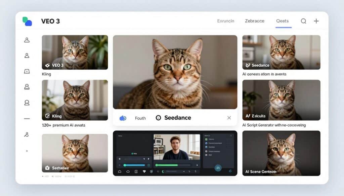This screenshot has width=344, height=196.
Task: Open the Zsiculis cat thumbnail
Action: click(281, 100)
